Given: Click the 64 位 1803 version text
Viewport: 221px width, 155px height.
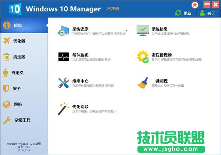Looking at the screenshot, I should tap(24, 147).
